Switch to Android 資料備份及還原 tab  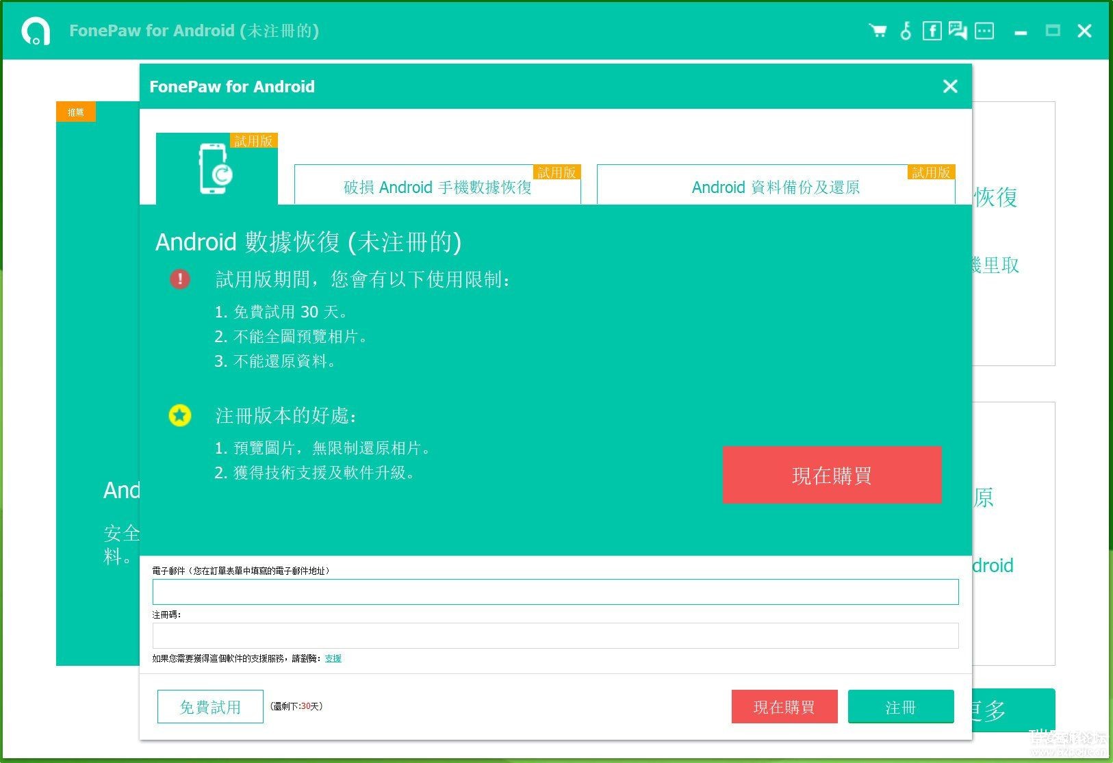click(x=776, y=185)
